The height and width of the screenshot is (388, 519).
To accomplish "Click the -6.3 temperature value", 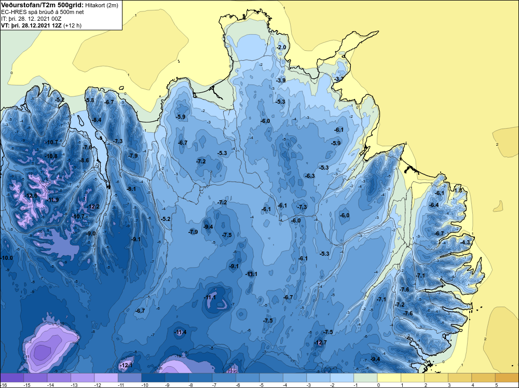I will click(310, 176).
